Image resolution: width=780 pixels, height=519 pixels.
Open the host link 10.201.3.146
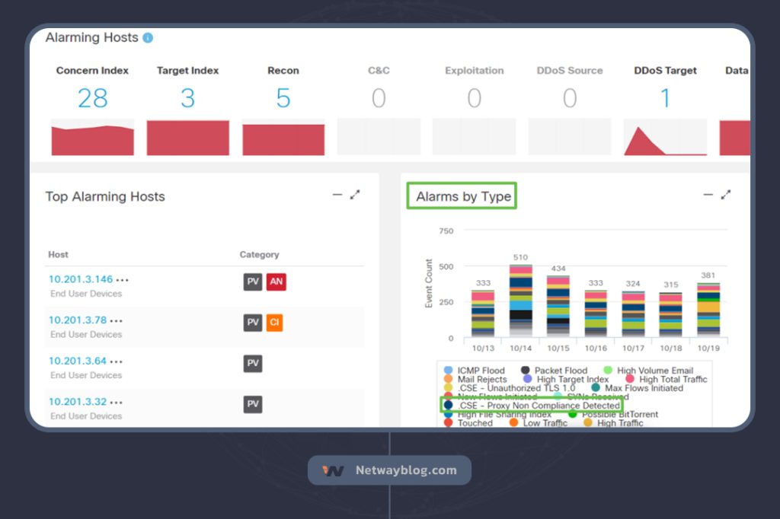80,279
